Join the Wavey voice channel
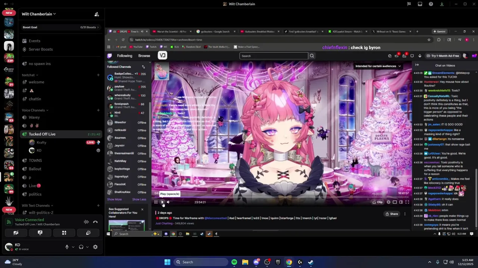 click(61, 117)
